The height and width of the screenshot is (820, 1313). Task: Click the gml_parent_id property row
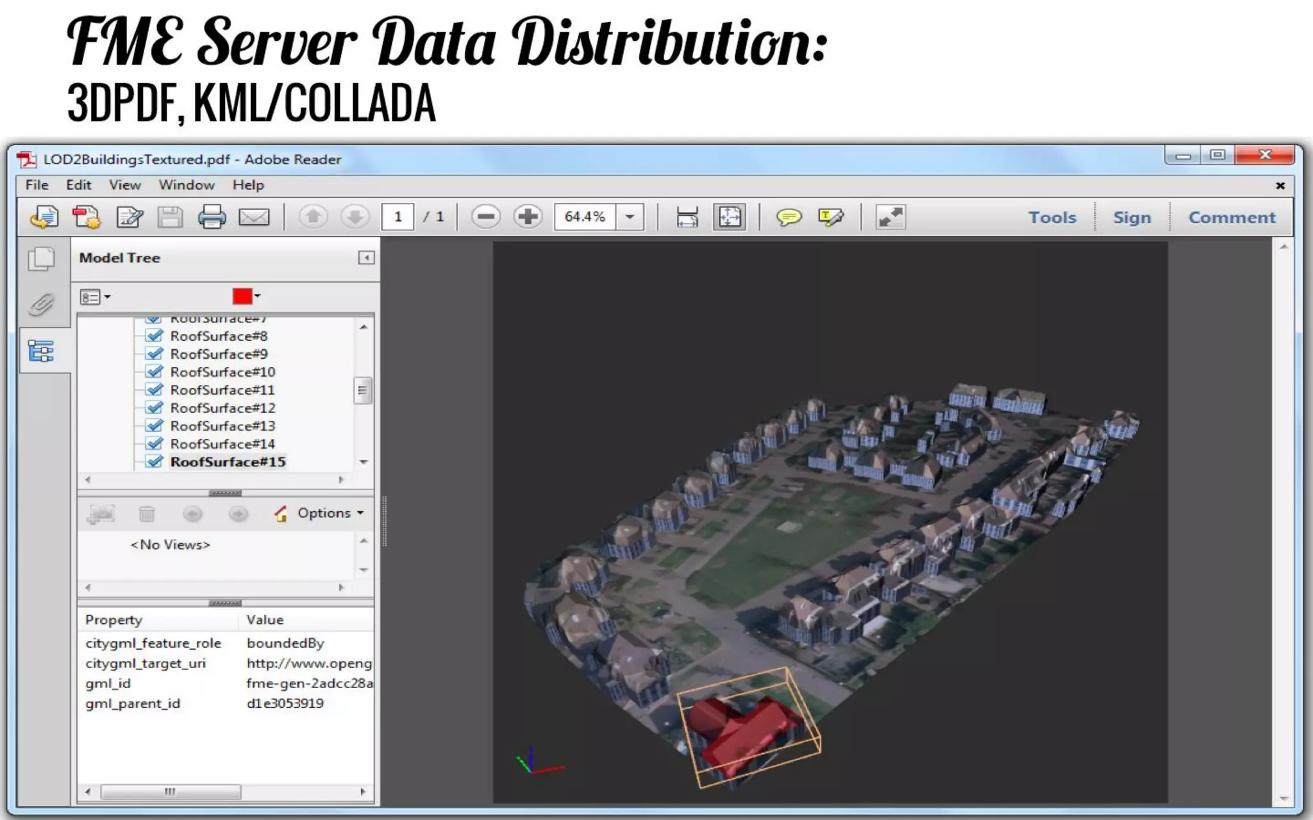pos(226,703)
